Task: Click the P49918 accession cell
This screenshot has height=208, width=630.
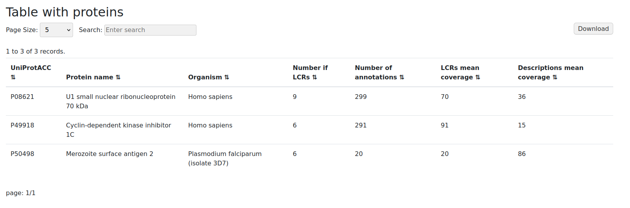Action: [x=22, y=126]
